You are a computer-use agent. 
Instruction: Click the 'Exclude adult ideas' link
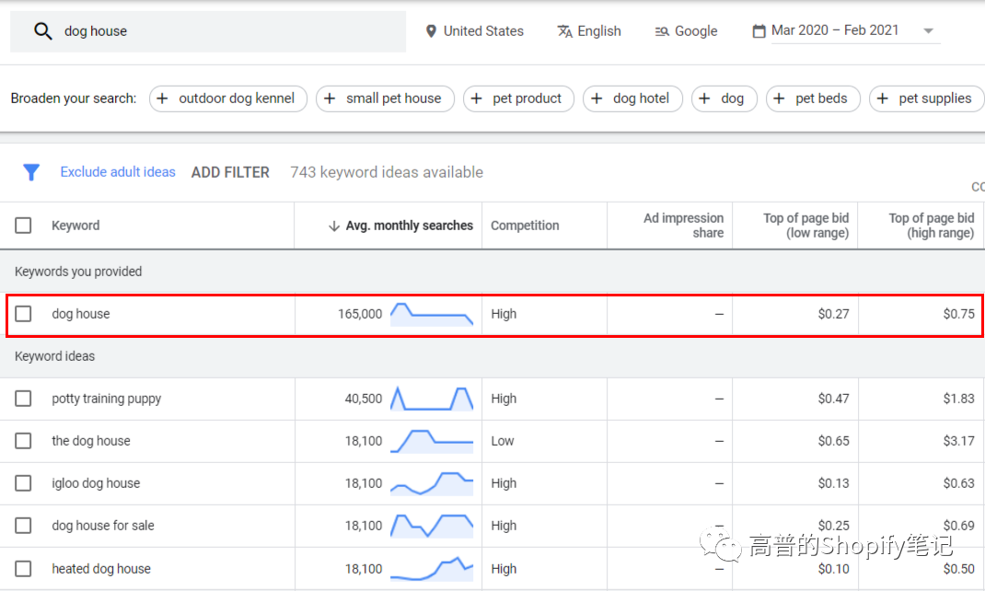[x=118, y=172]
